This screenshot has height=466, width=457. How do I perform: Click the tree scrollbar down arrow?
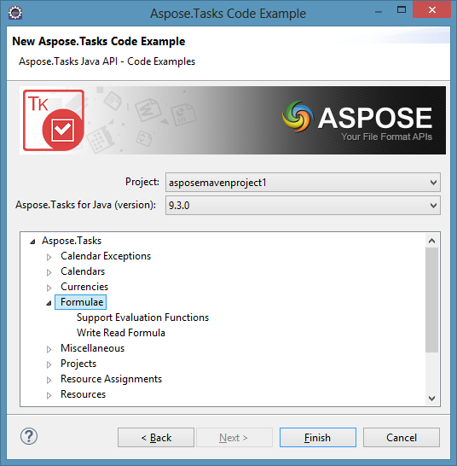point(432,398)
